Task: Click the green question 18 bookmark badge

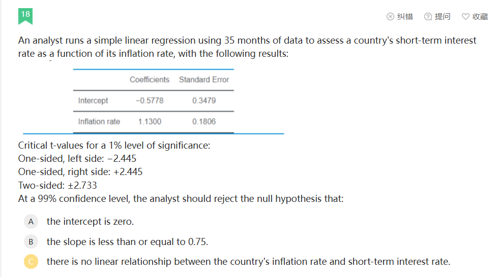Action: point(25,15)
